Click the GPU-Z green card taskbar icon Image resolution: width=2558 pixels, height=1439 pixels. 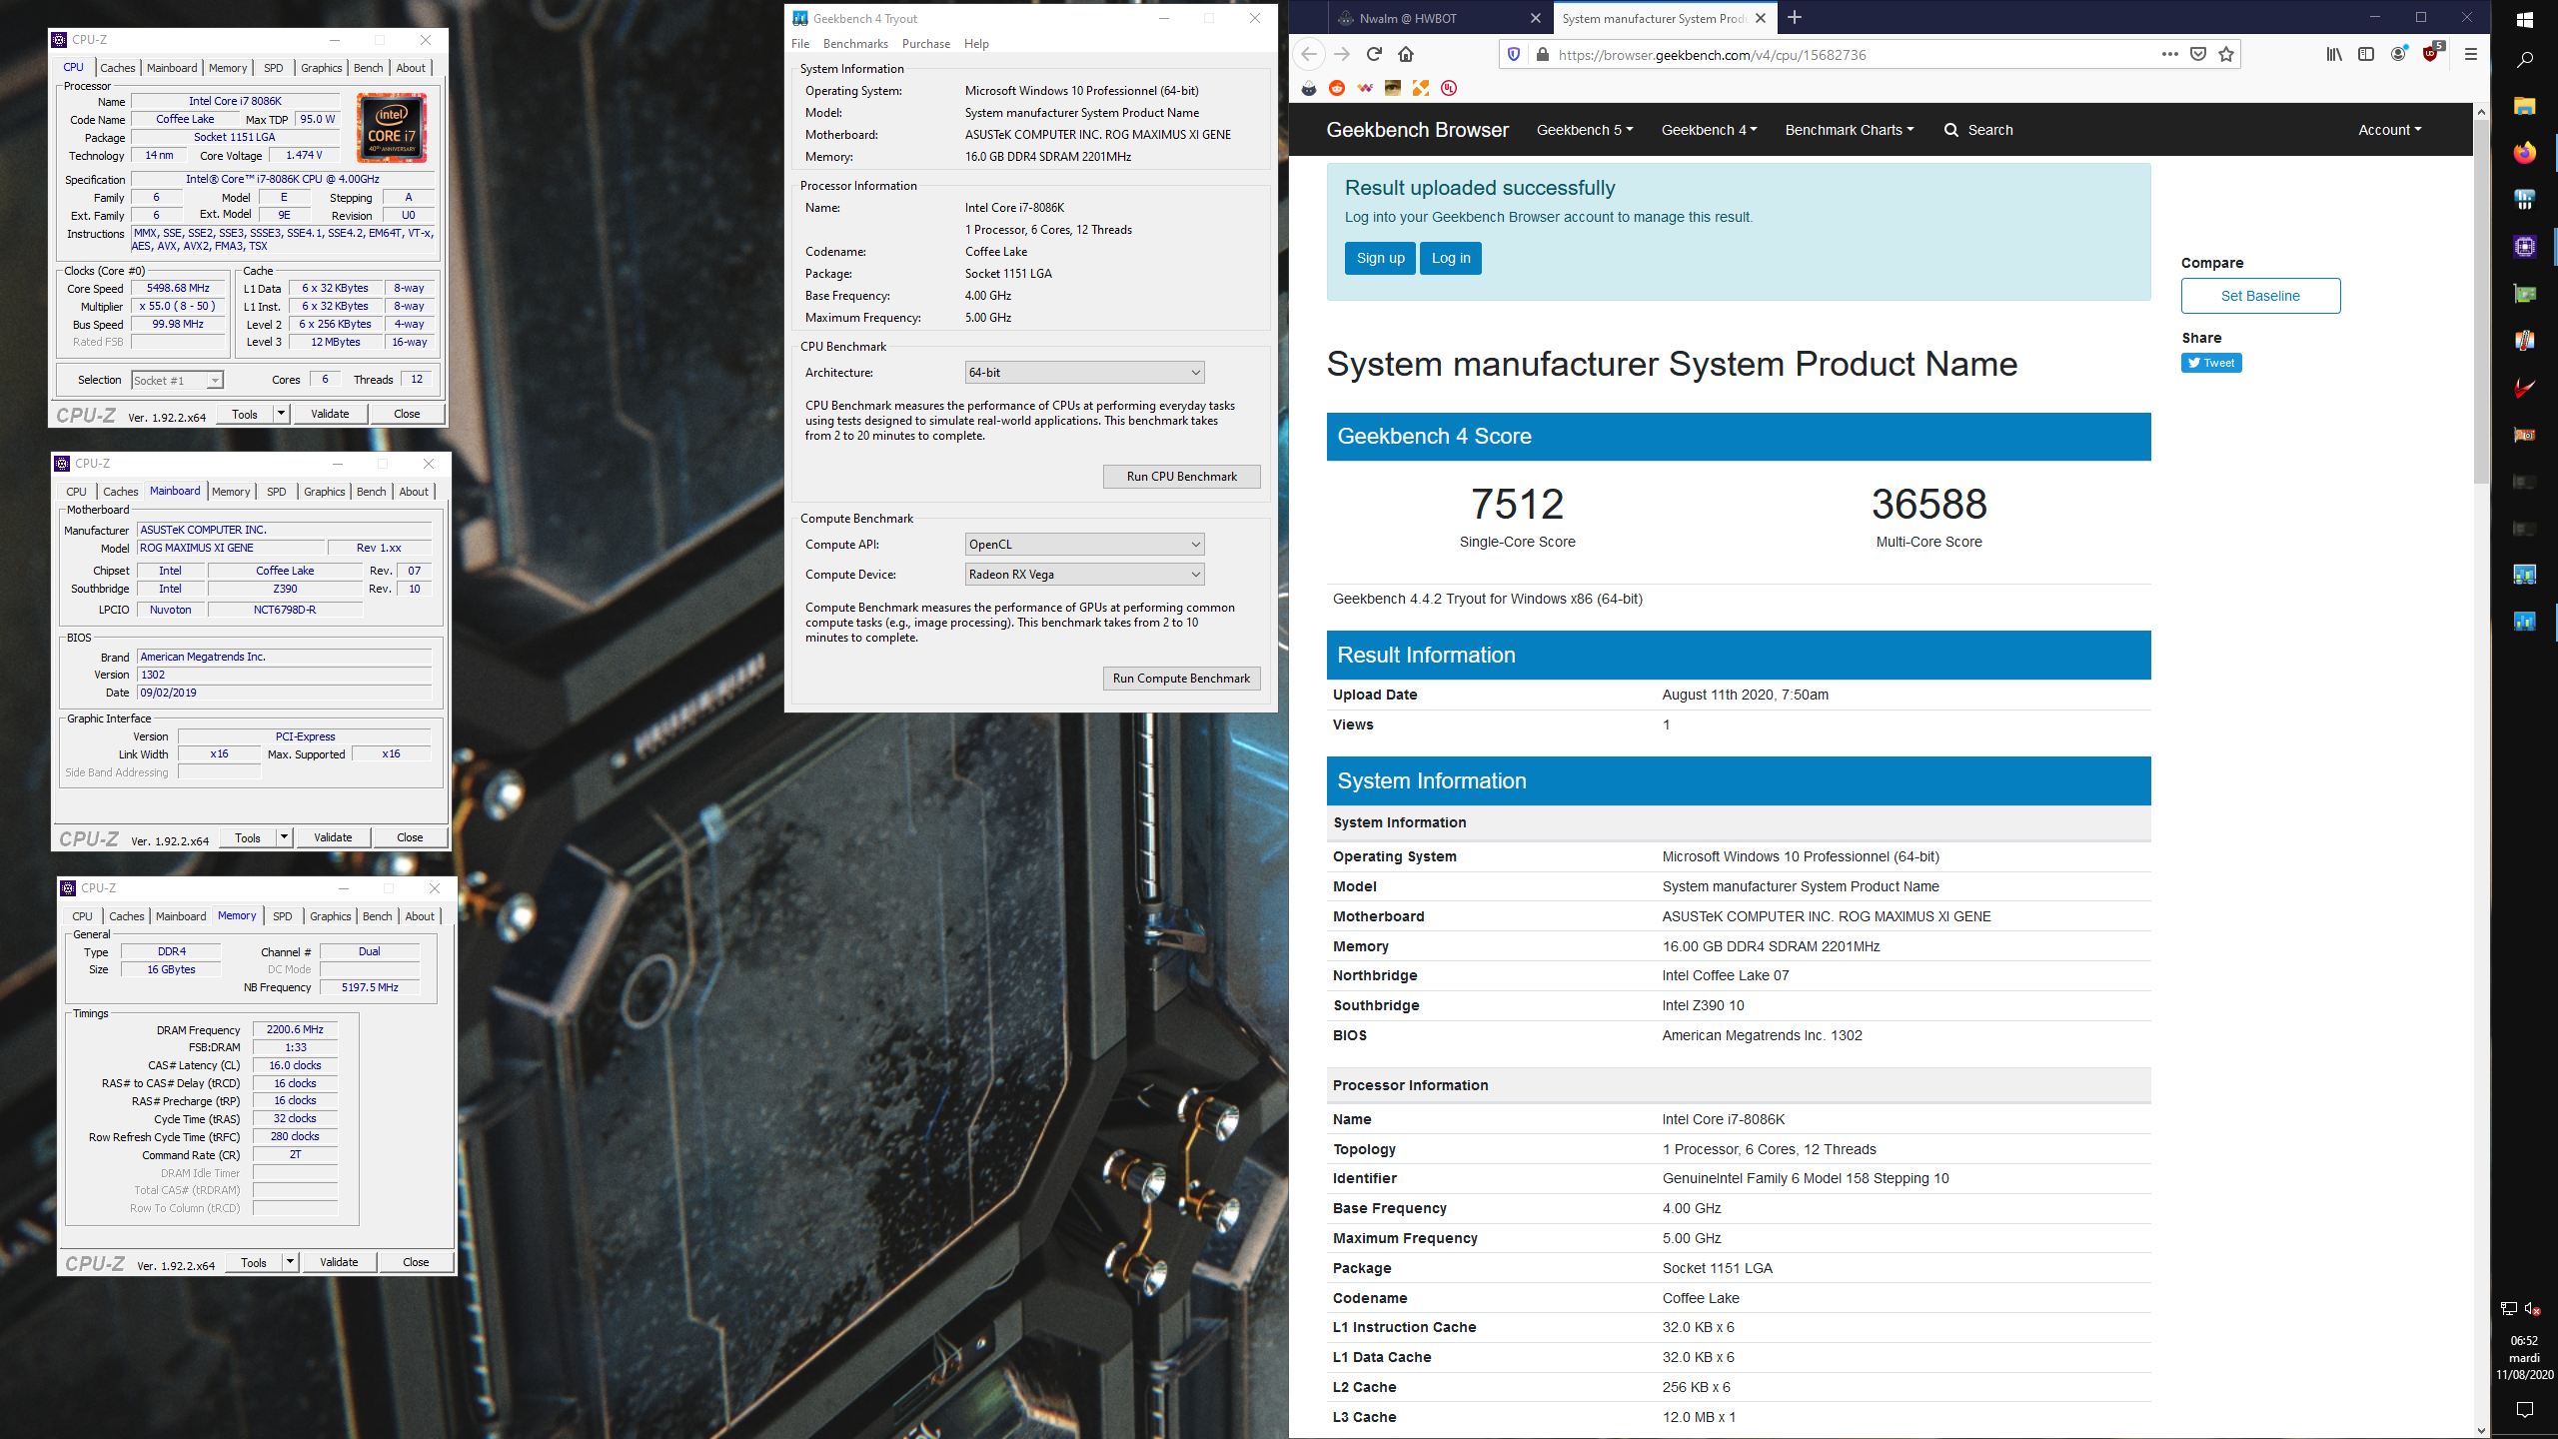click(2525, 293)
